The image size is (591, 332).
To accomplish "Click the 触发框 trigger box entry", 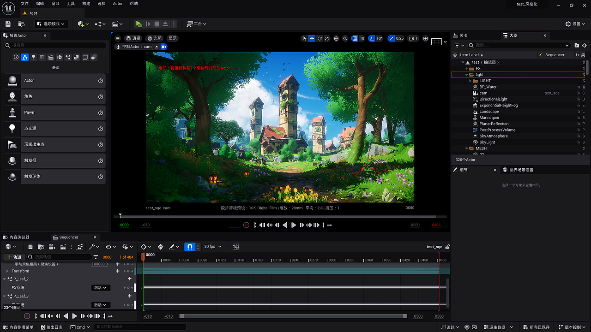I will point(55,160).
